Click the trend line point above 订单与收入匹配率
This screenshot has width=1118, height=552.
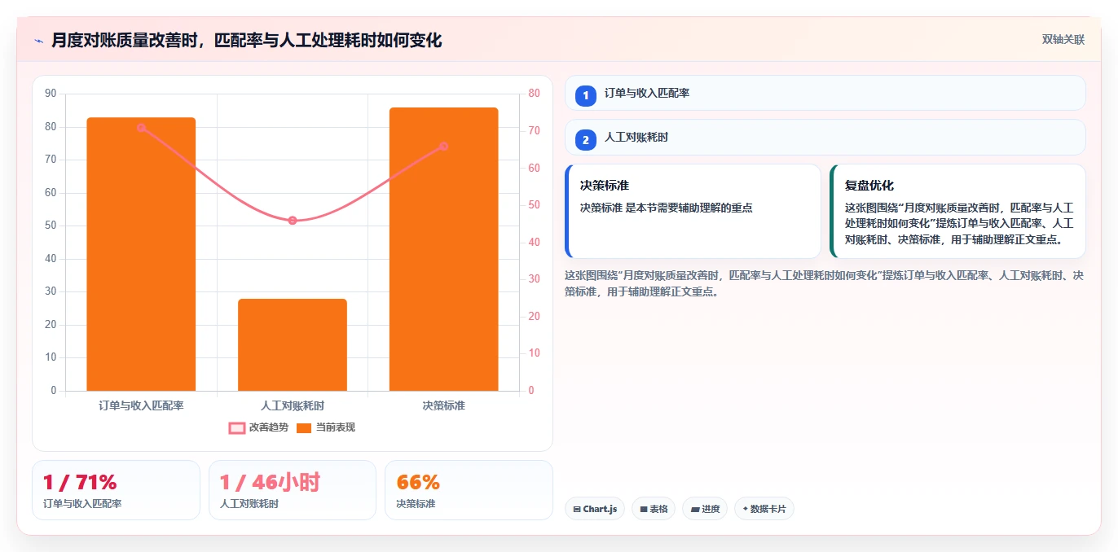pyautogui.click(x=141, y=128)
